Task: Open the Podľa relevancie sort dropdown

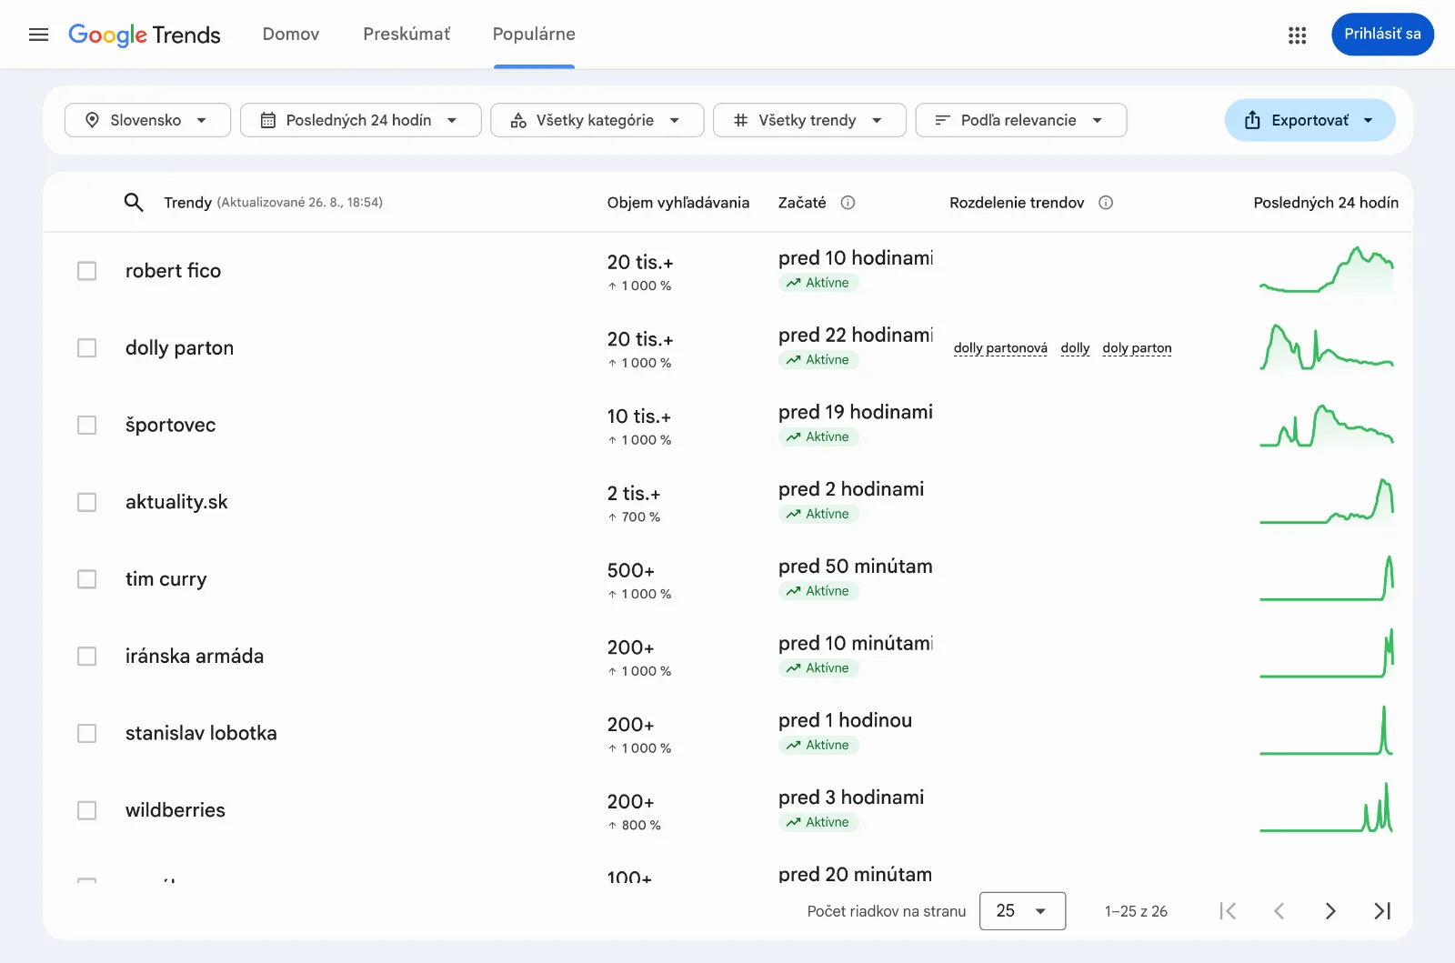Action: pyautogui.click(x=1020, y=120)
